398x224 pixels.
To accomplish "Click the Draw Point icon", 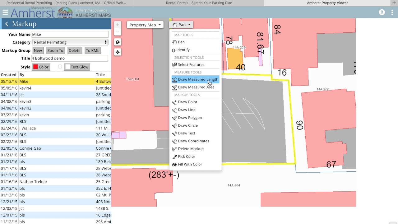I will [174, 102].
